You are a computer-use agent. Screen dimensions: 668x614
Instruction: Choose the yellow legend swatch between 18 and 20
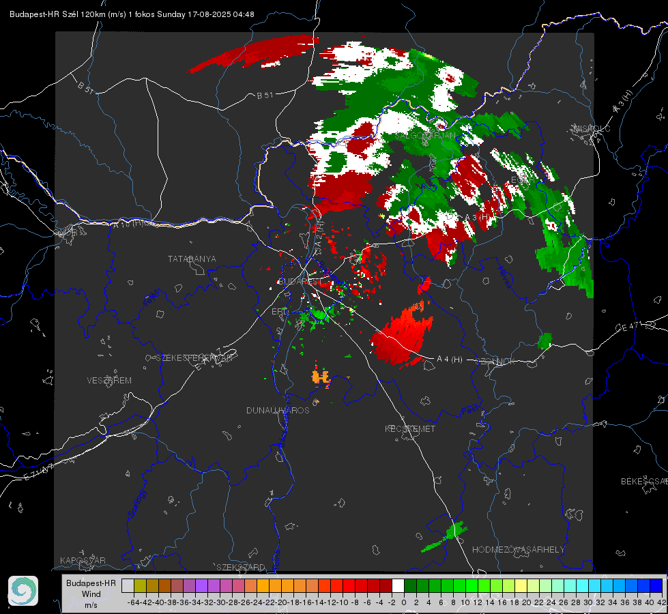coord(521,585)
